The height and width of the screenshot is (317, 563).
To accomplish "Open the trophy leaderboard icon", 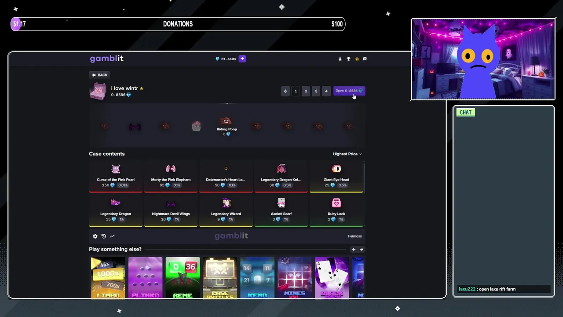I will pos(348,59).
